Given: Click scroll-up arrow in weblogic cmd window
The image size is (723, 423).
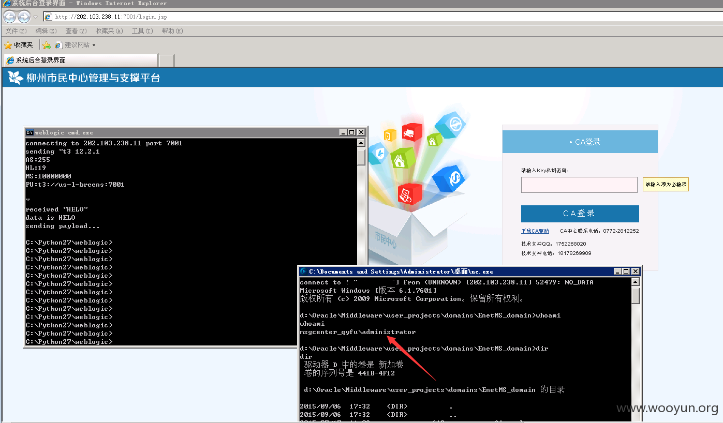Looking at the screenshot, I should (361, 143).
